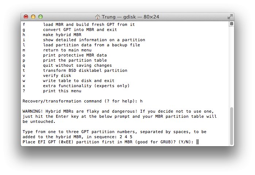Click the split pane icon above scrollbar
The image size is (255, 175).
[232, 24]
